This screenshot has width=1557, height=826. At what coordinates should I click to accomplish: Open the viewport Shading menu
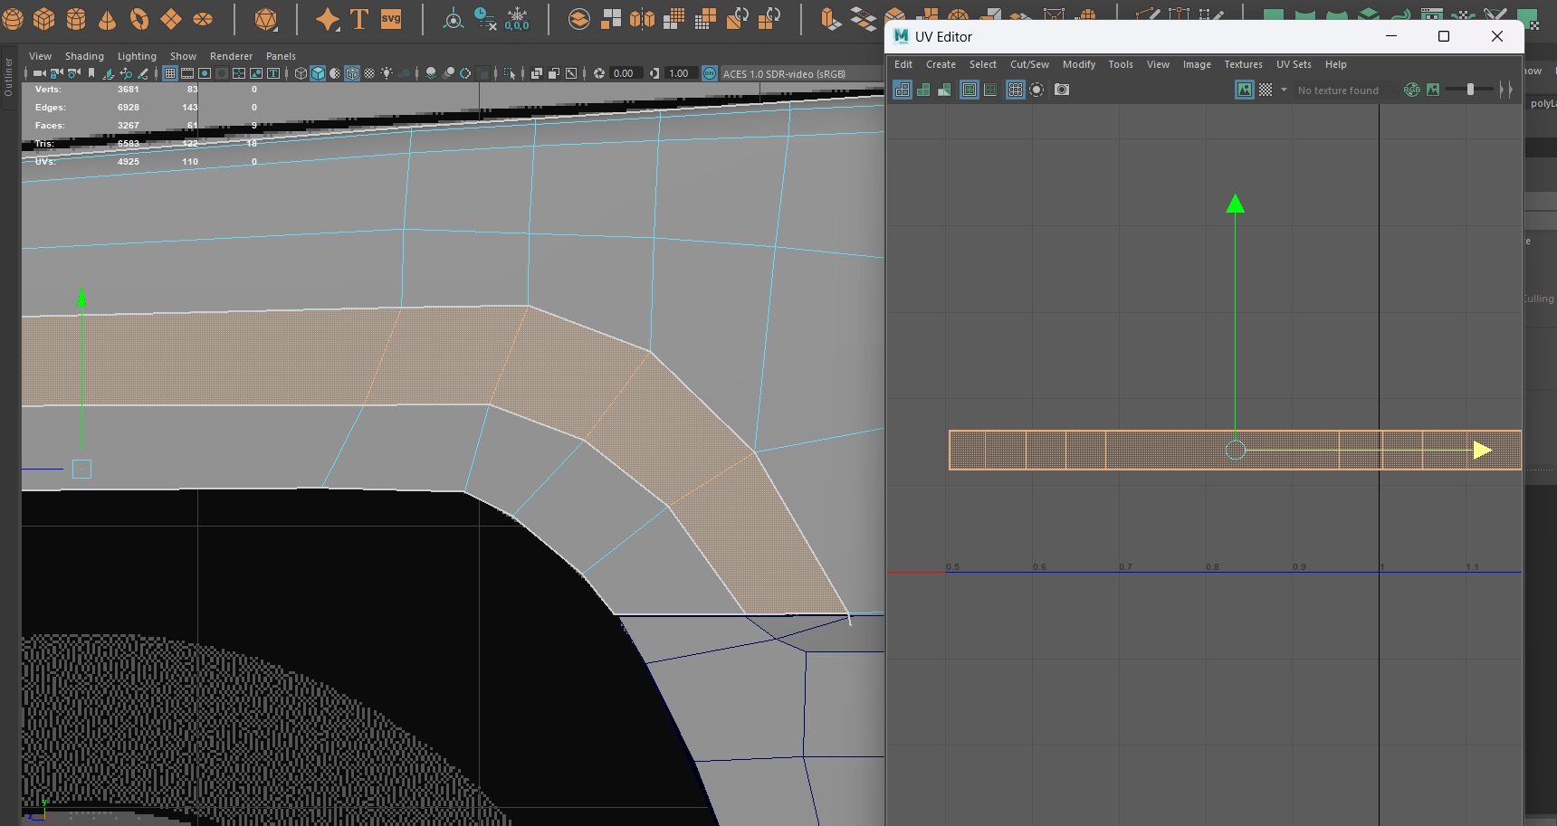(x=84, y=56)
